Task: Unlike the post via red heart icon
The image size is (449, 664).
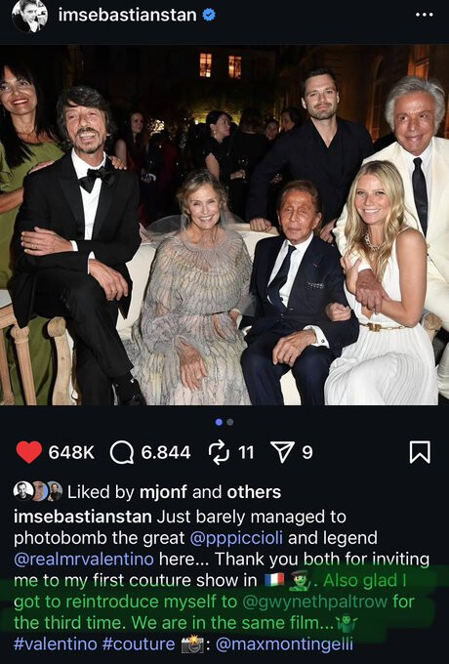Action: pos(28,452)
